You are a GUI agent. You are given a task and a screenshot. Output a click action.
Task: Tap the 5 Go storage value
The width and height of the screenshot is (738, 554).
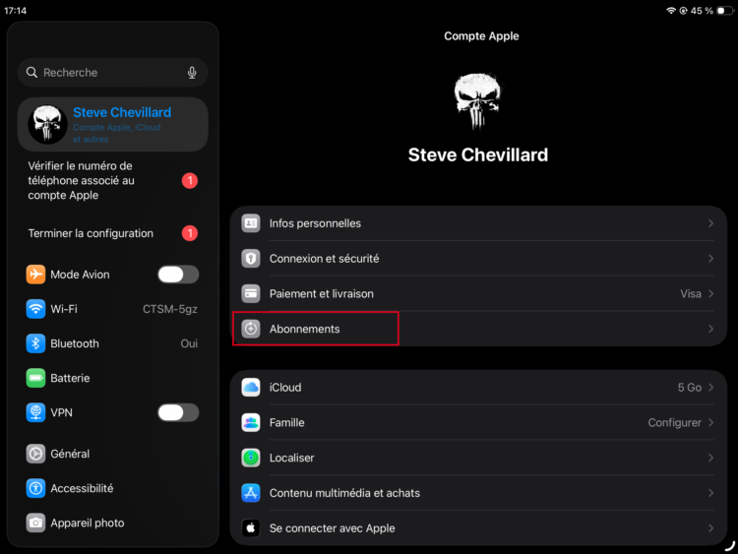(x=690, y=388)
